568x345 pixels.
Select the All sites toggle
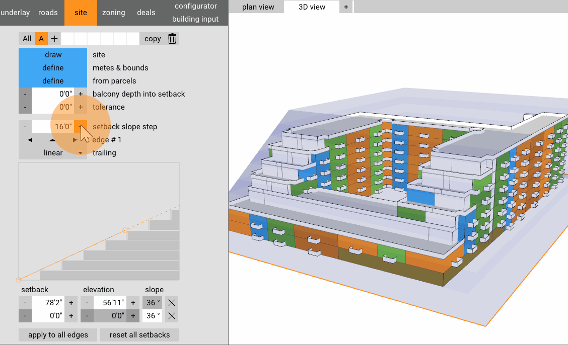coord(27,39)
